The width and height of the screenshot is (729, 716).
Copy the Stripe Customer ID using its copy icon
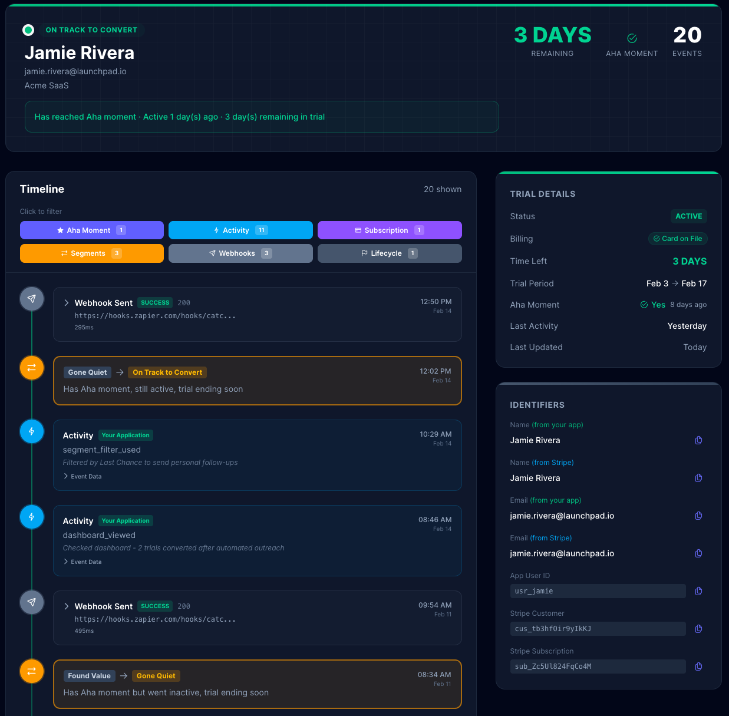698,629
